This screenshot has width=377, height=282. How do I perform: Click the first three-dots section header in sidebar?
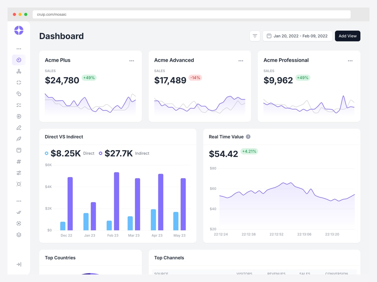19,49
